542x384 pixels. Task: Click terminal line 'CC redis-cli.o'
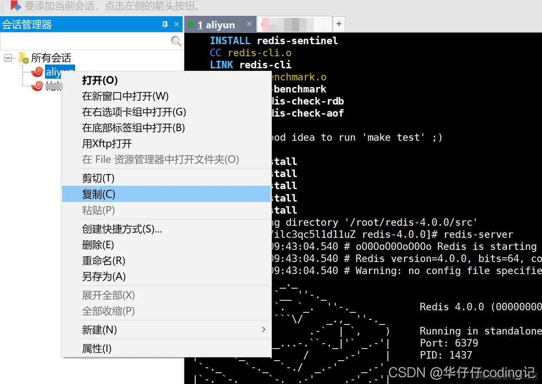(251, 53)
